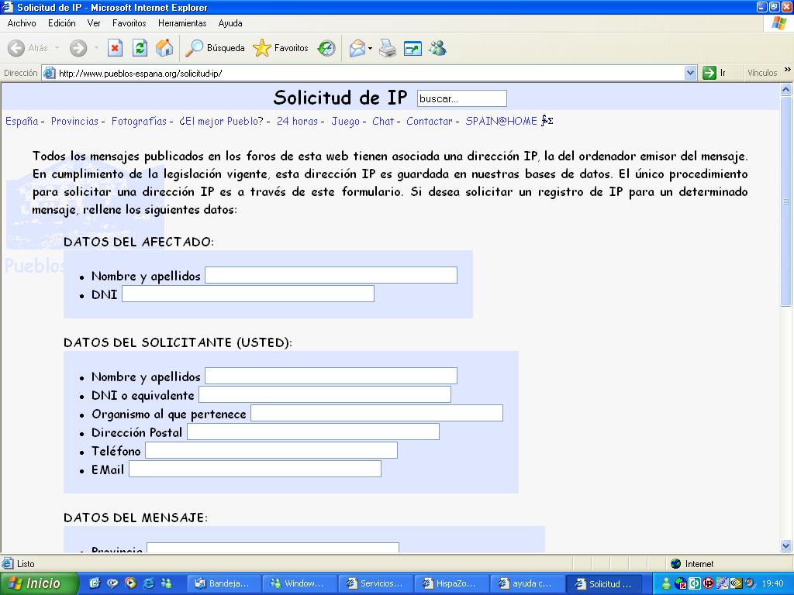The height and width of the screenshot is (595, 794).
Task: Click the Refresh page icon
Action: point(140,48)
